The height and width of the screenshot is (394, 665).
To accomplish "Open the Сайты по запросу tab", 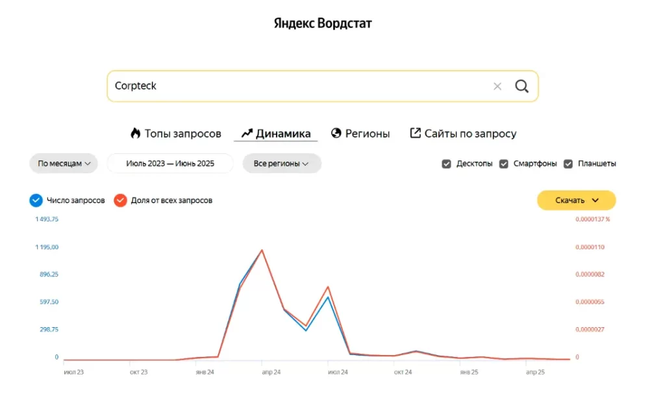I will pos(463,134).
